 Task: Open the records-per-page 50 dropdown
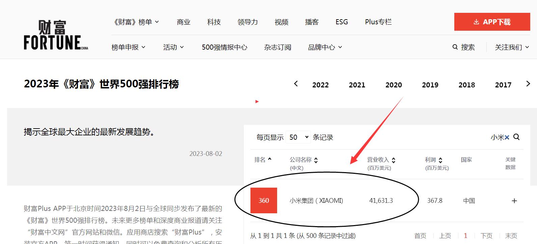point(298,137)
